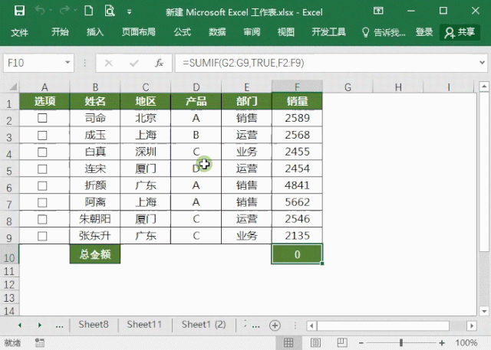Switch to the 开发工具 ribbon tab
The height and width of the screenshot is (350, 491).
(328, 32)
